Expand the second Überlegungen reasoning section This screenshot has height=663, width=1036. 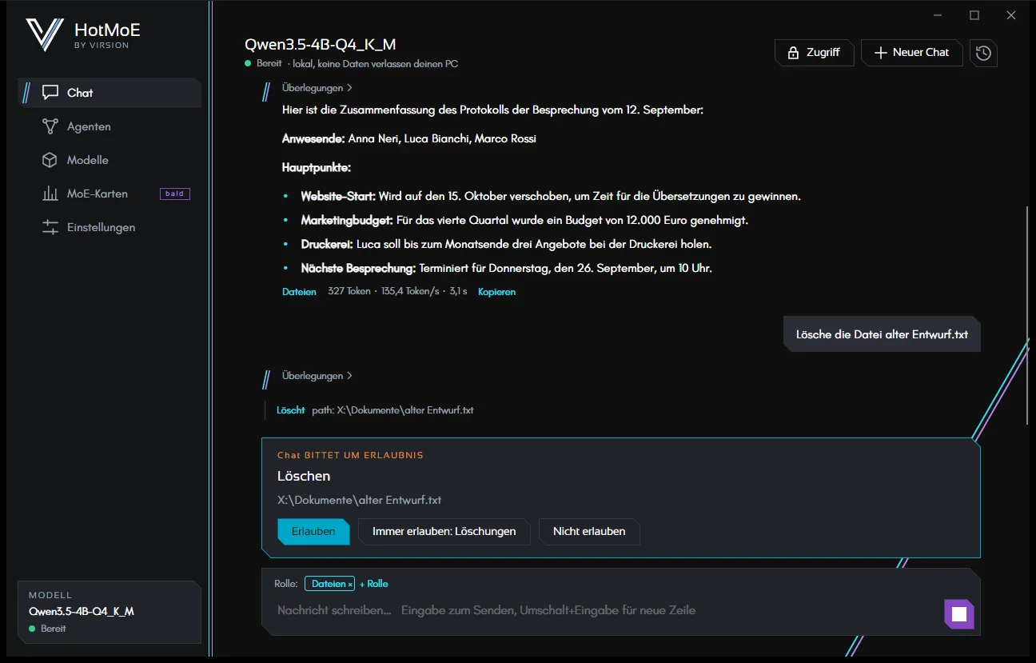point(317,376)
